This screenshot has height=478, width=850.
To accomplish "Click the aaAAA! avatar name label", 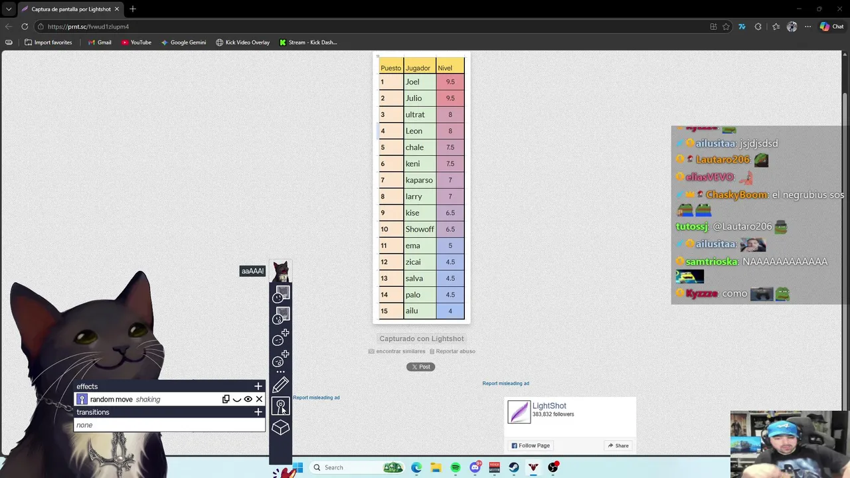I will [x=252, y=271].
